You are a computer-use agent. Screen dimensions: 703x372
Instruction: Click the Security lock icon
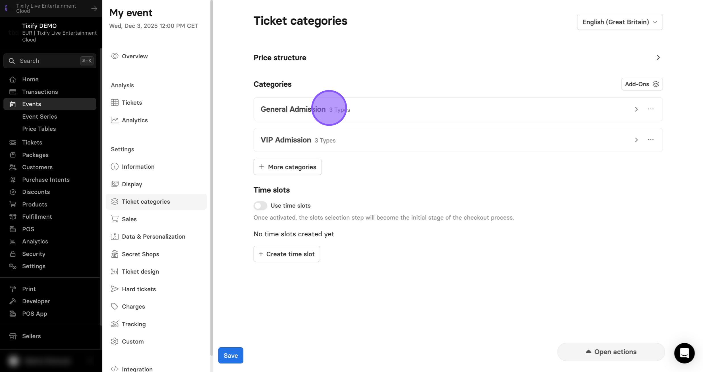point(13,254)
